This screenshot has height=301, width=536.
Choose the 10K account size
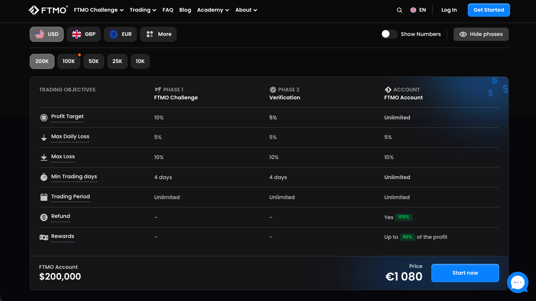click(140, 61)
